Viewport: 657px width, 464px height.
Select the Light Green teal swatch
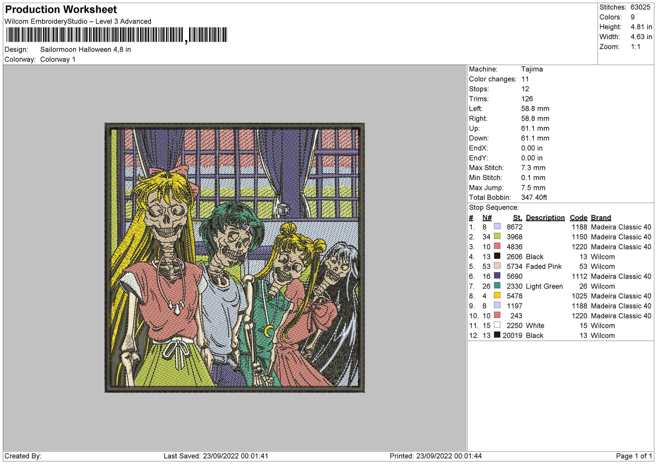[x=497, y=286]
